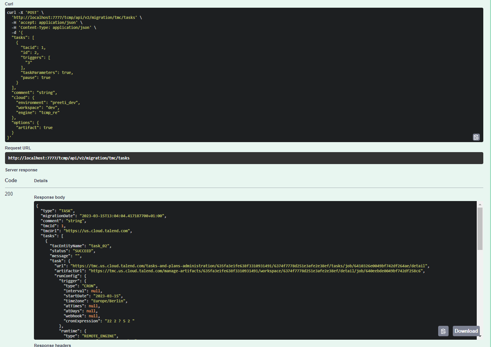Click the 200 status code

click(9, 194)
